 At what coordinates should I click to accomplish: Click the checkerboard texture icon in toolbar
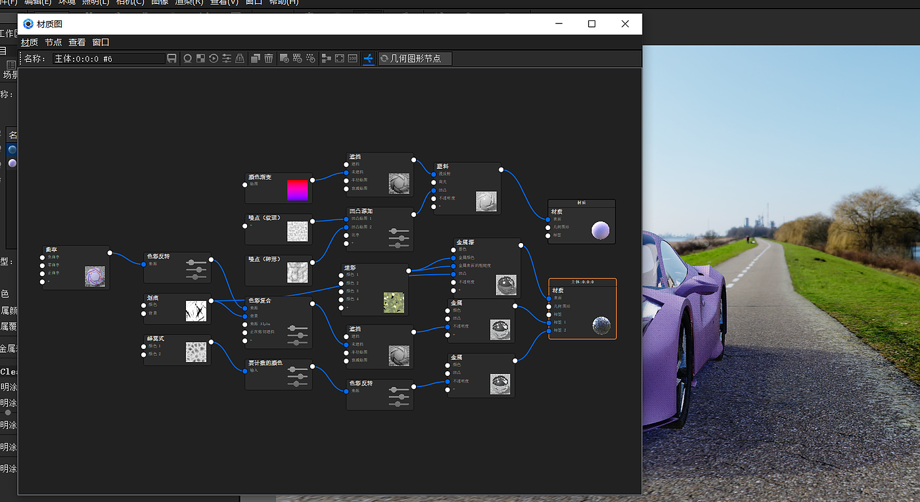[x=200, y=58]
